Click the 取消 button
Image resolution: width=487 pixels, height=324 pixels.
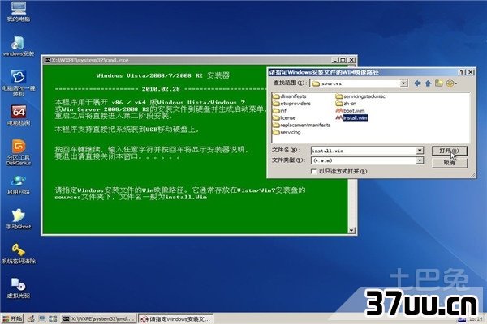449,163
